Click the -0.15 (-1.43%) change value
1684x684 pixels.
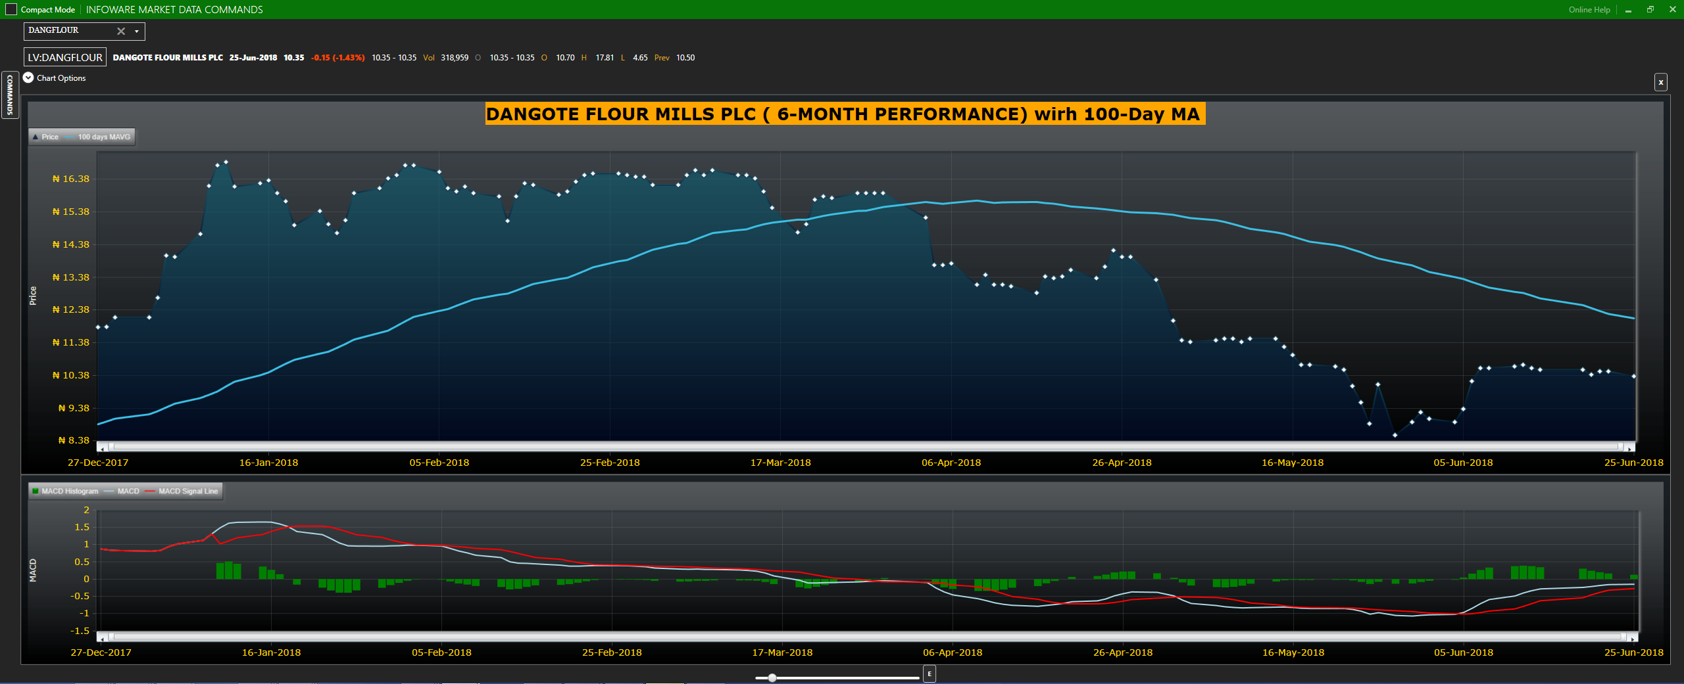tap(338, 58)
